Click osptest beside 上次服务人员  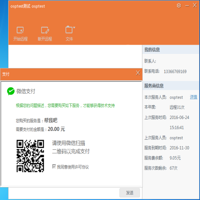coord(176,138)
